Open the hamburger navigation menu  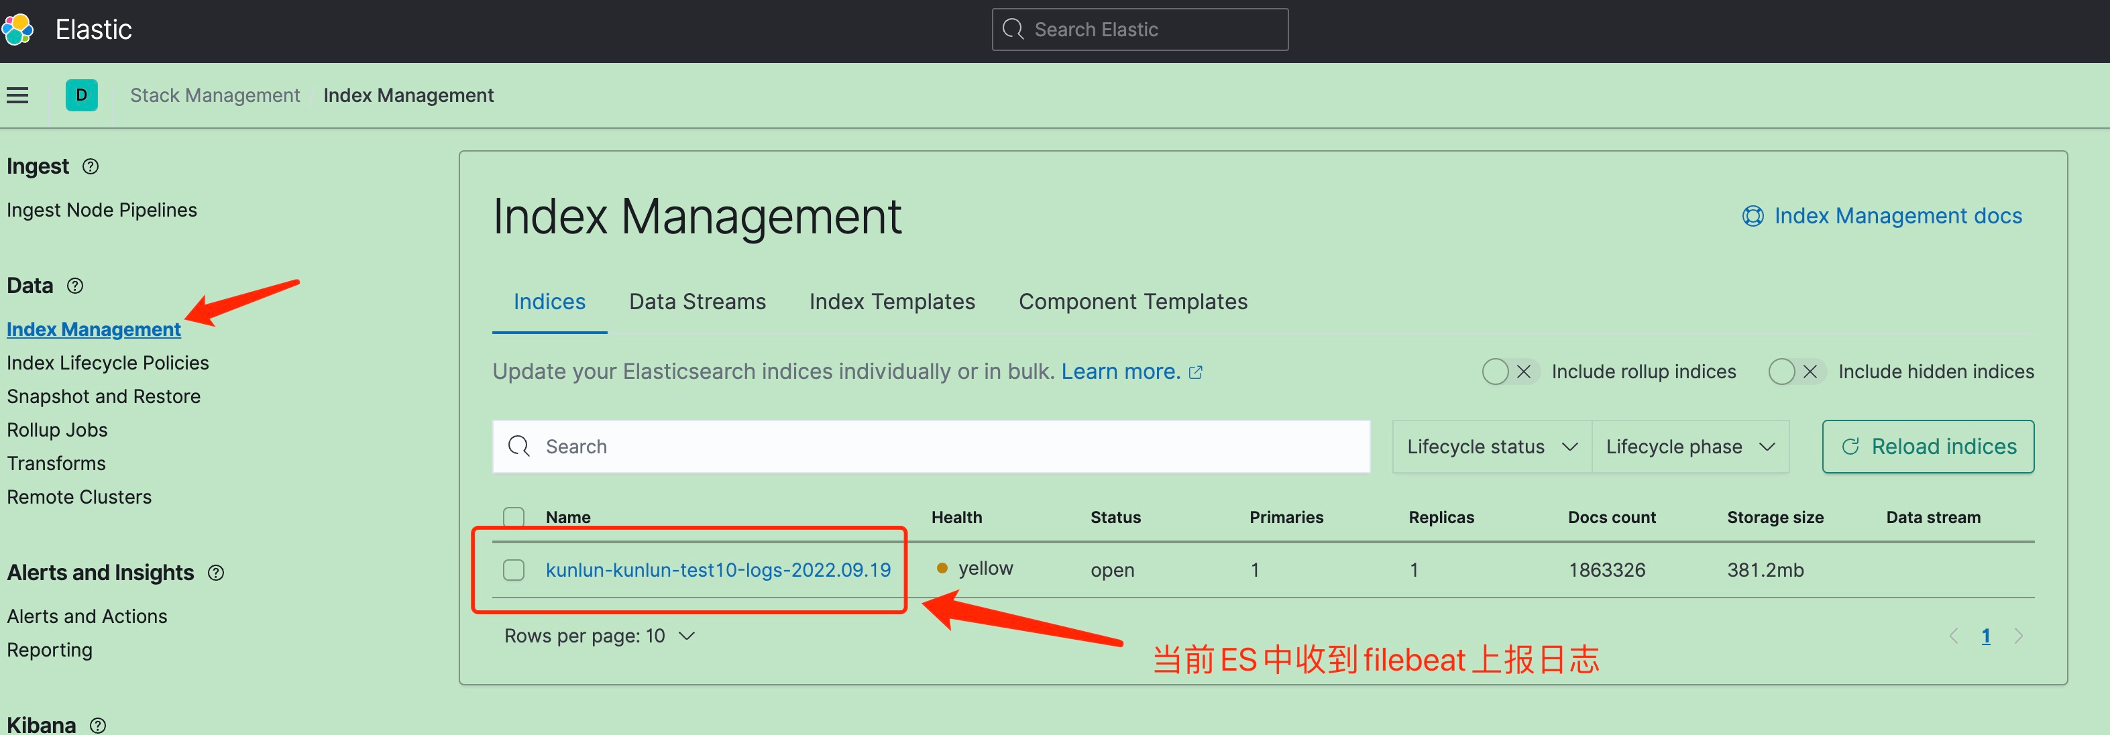17,96
